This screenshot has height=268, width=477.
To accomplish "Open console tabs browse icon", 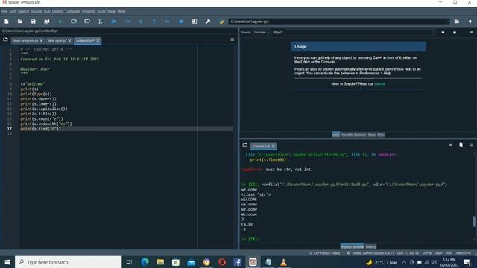I will click(x=245, y=145).
